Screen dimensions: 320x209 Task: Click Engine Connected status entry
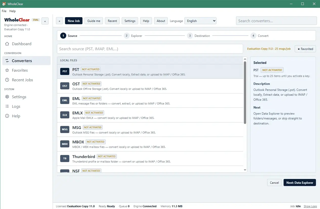click(145, 206)
